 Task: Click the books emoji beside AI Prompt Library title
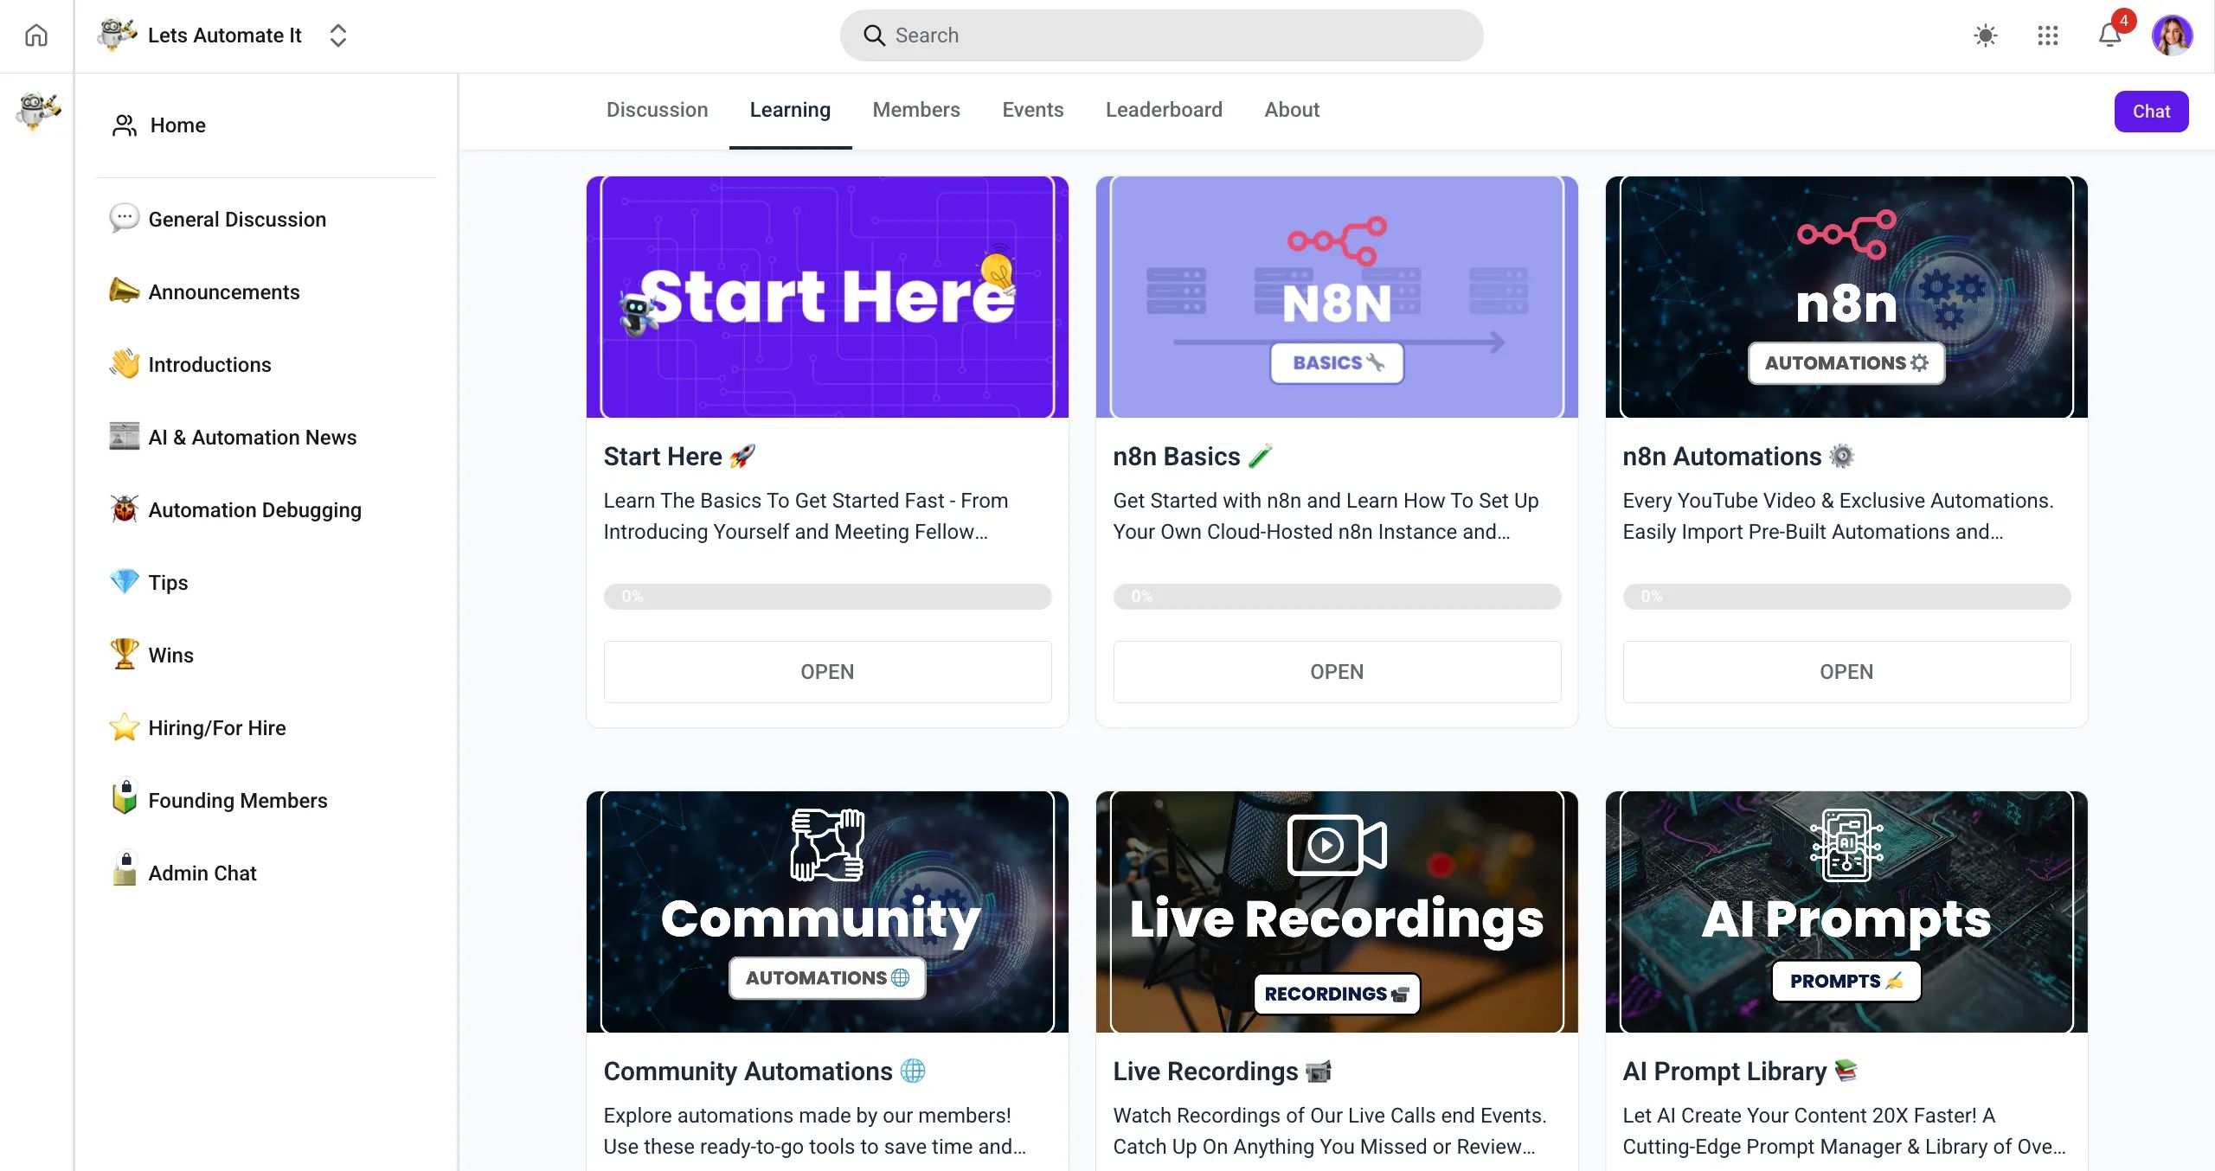click(x=1846, y=1071)
